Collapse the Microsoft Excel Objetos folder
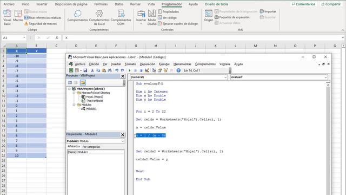 (75, 93)
